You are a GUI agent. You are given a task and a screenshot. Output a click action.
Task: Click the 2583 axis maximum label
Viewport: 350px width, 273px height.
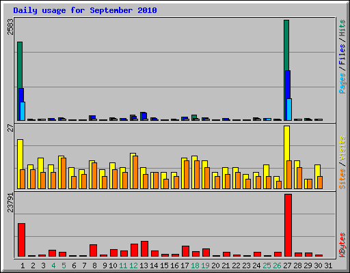(10, 27)
